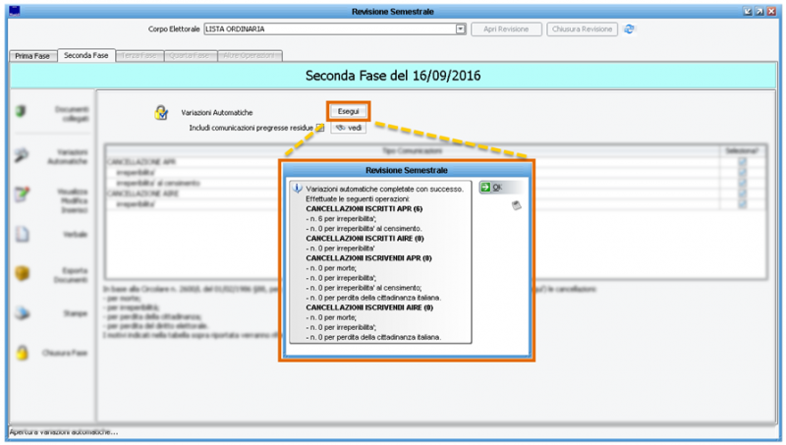Open the Documenti collegati sidebar icon
Screen dimensions: 786x445
coord(21,111)
